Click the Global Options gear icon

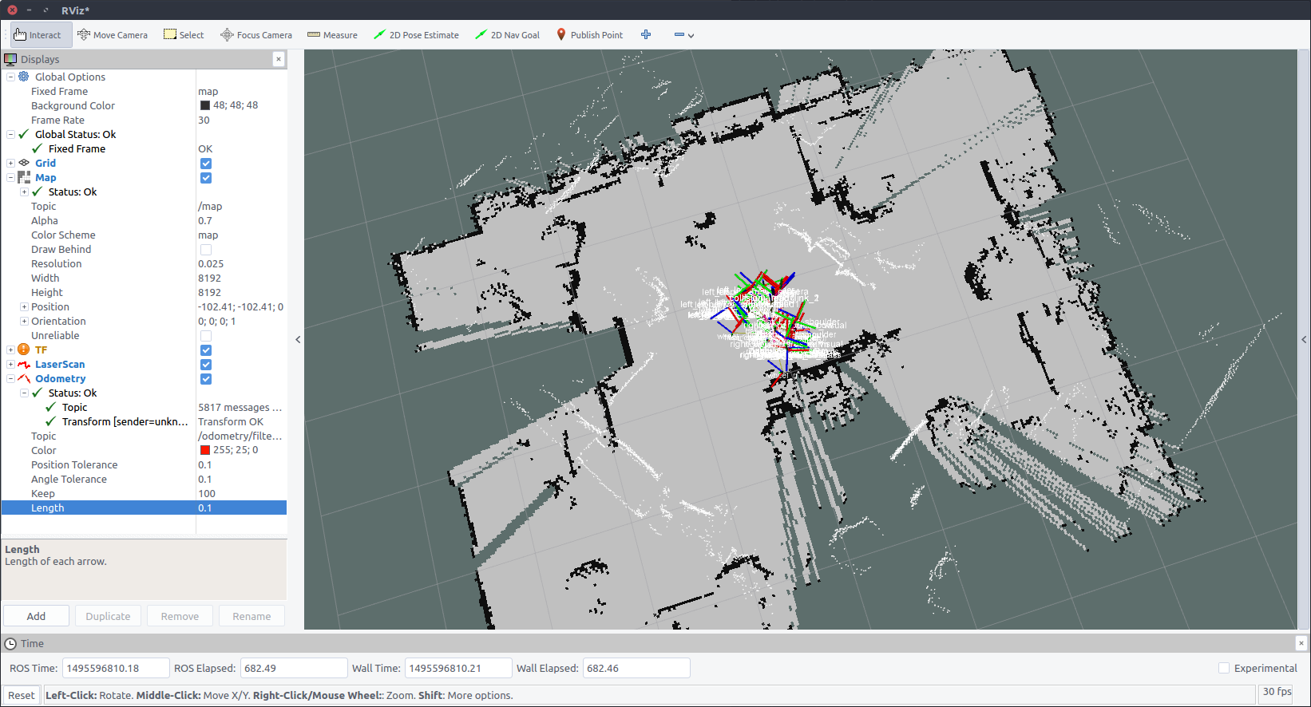pyautogui.click(x=24, y=77)
